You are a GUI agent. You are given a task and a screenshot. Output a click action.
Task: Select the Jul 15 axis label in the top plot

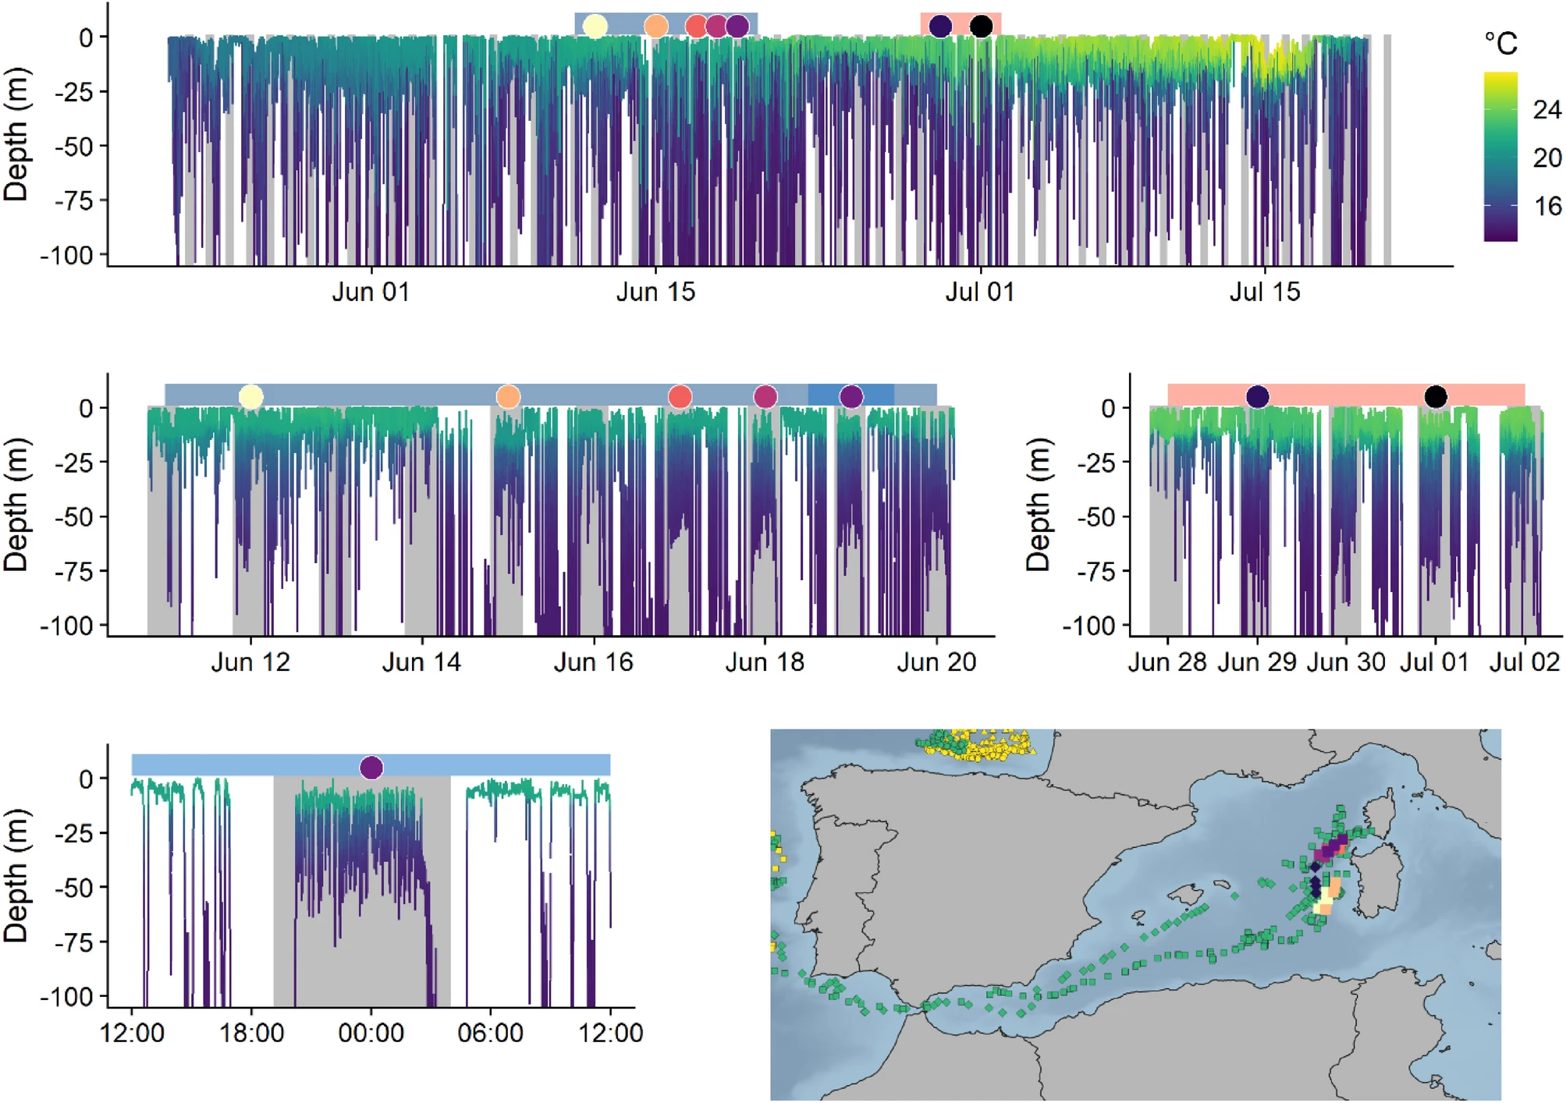tap(1265, 292)
